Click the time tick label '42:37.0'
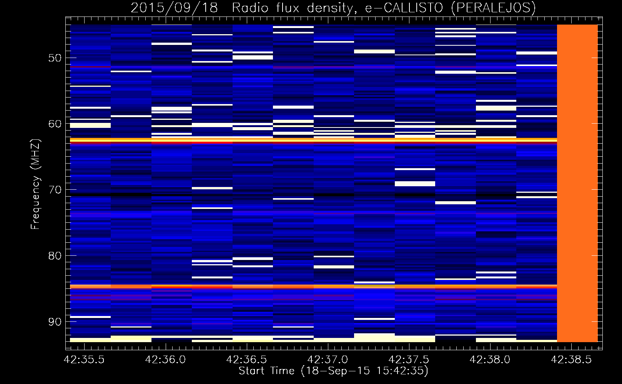 pyautogui.click(x=328, y=359)
